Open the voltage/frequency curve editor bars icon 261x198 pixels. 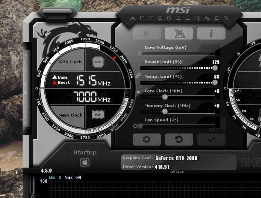(139, 91)
